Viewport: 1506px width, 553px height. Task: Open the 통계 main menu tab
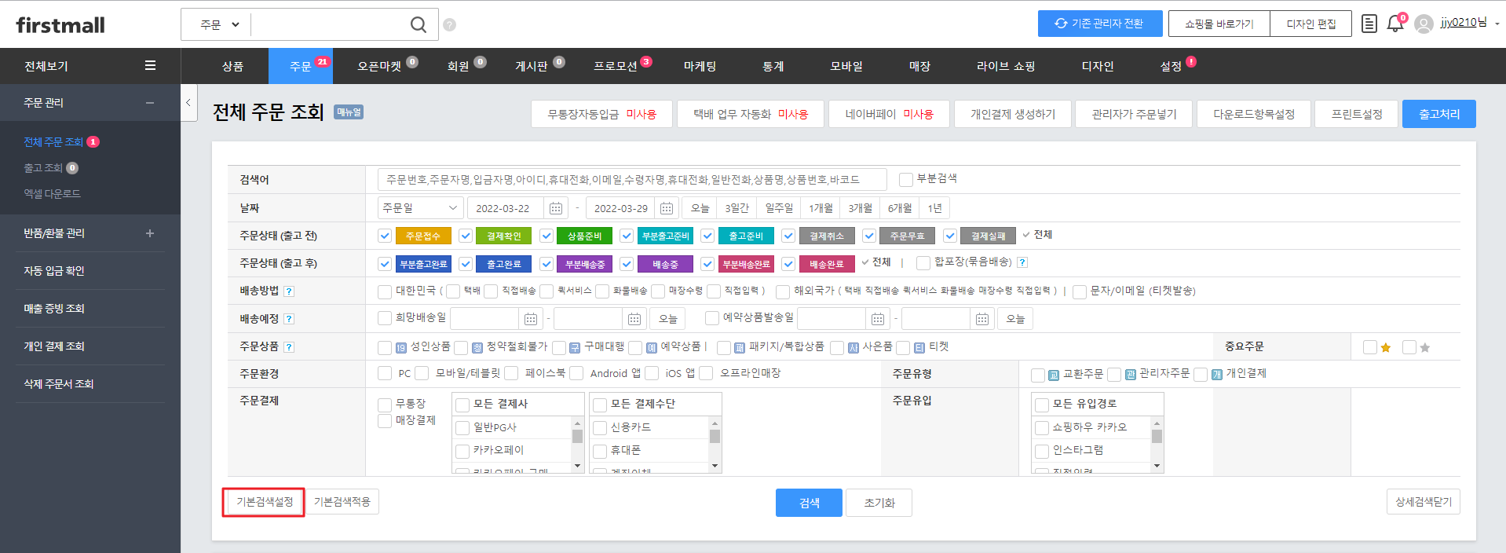(773, 67)
